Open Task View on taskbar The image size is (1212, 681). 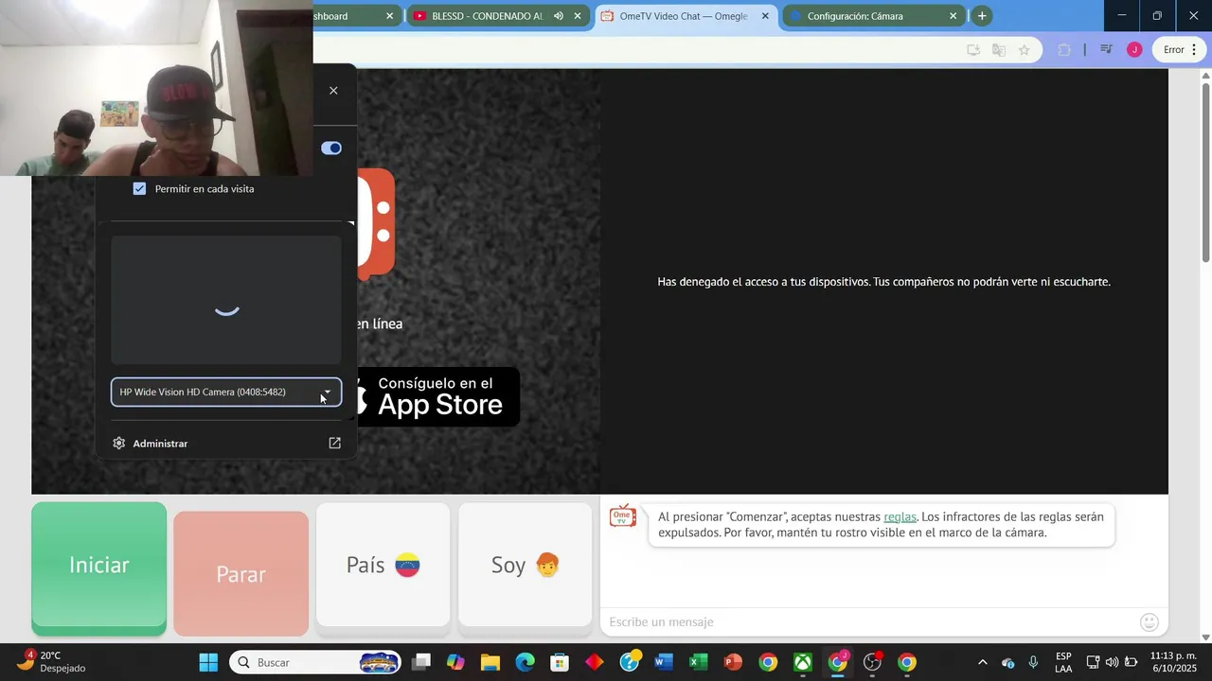(x=421, y=662)
